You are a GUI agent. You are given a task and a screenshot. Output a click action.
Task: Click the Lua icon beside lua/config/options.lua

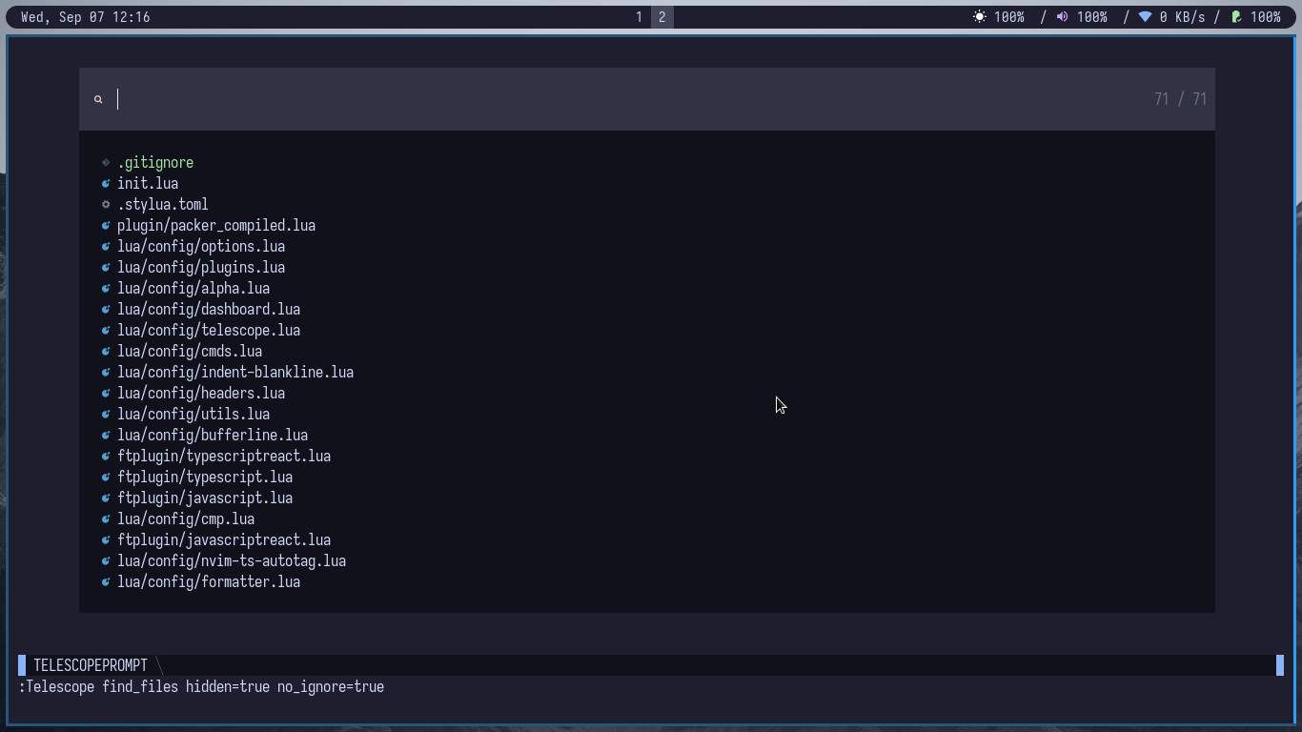click(x=106, y=246)
